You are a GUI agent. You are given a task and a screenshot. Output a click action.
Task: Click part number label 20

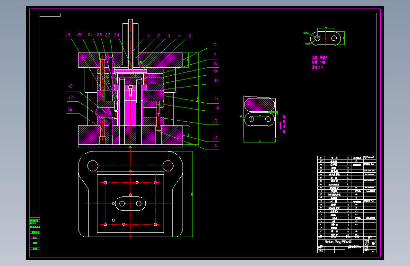80,35
